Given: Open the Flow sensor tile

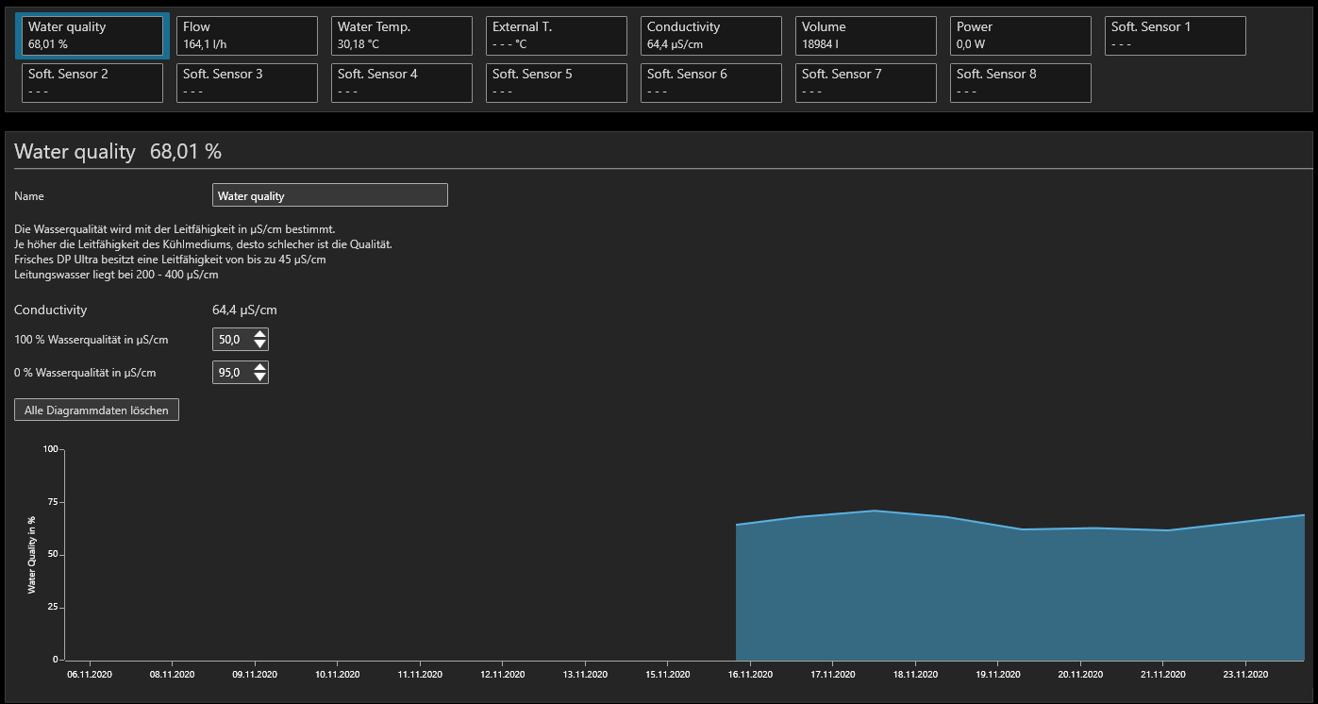Looking at the screenshot, I should [247, 36].
